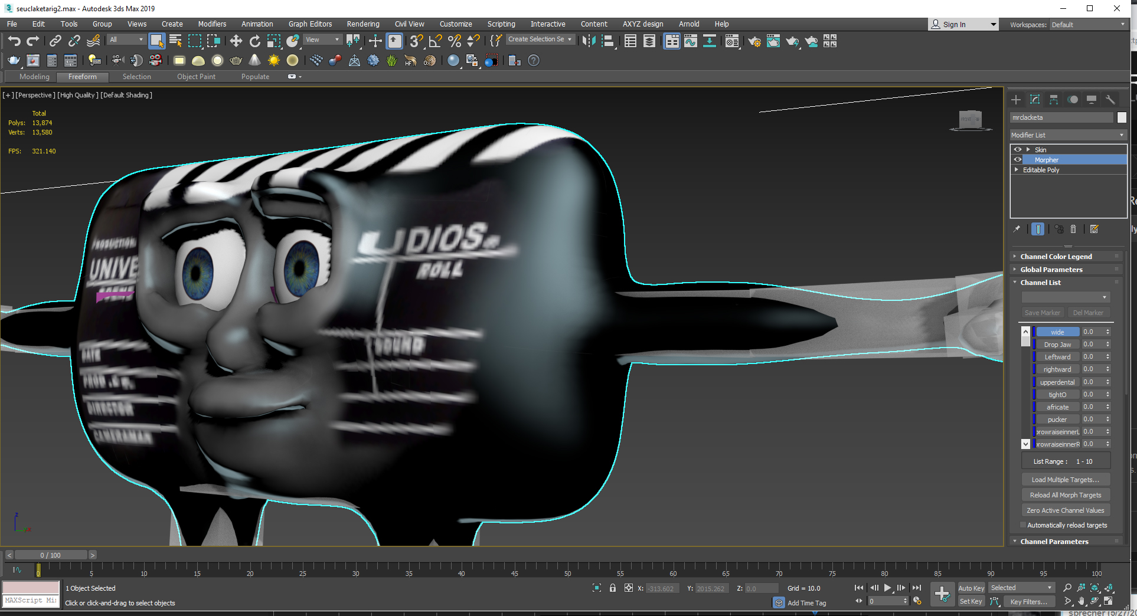
Task: Click Zero Active Channel Values button
Action: pyautogui.click(x=1066, y=510)
